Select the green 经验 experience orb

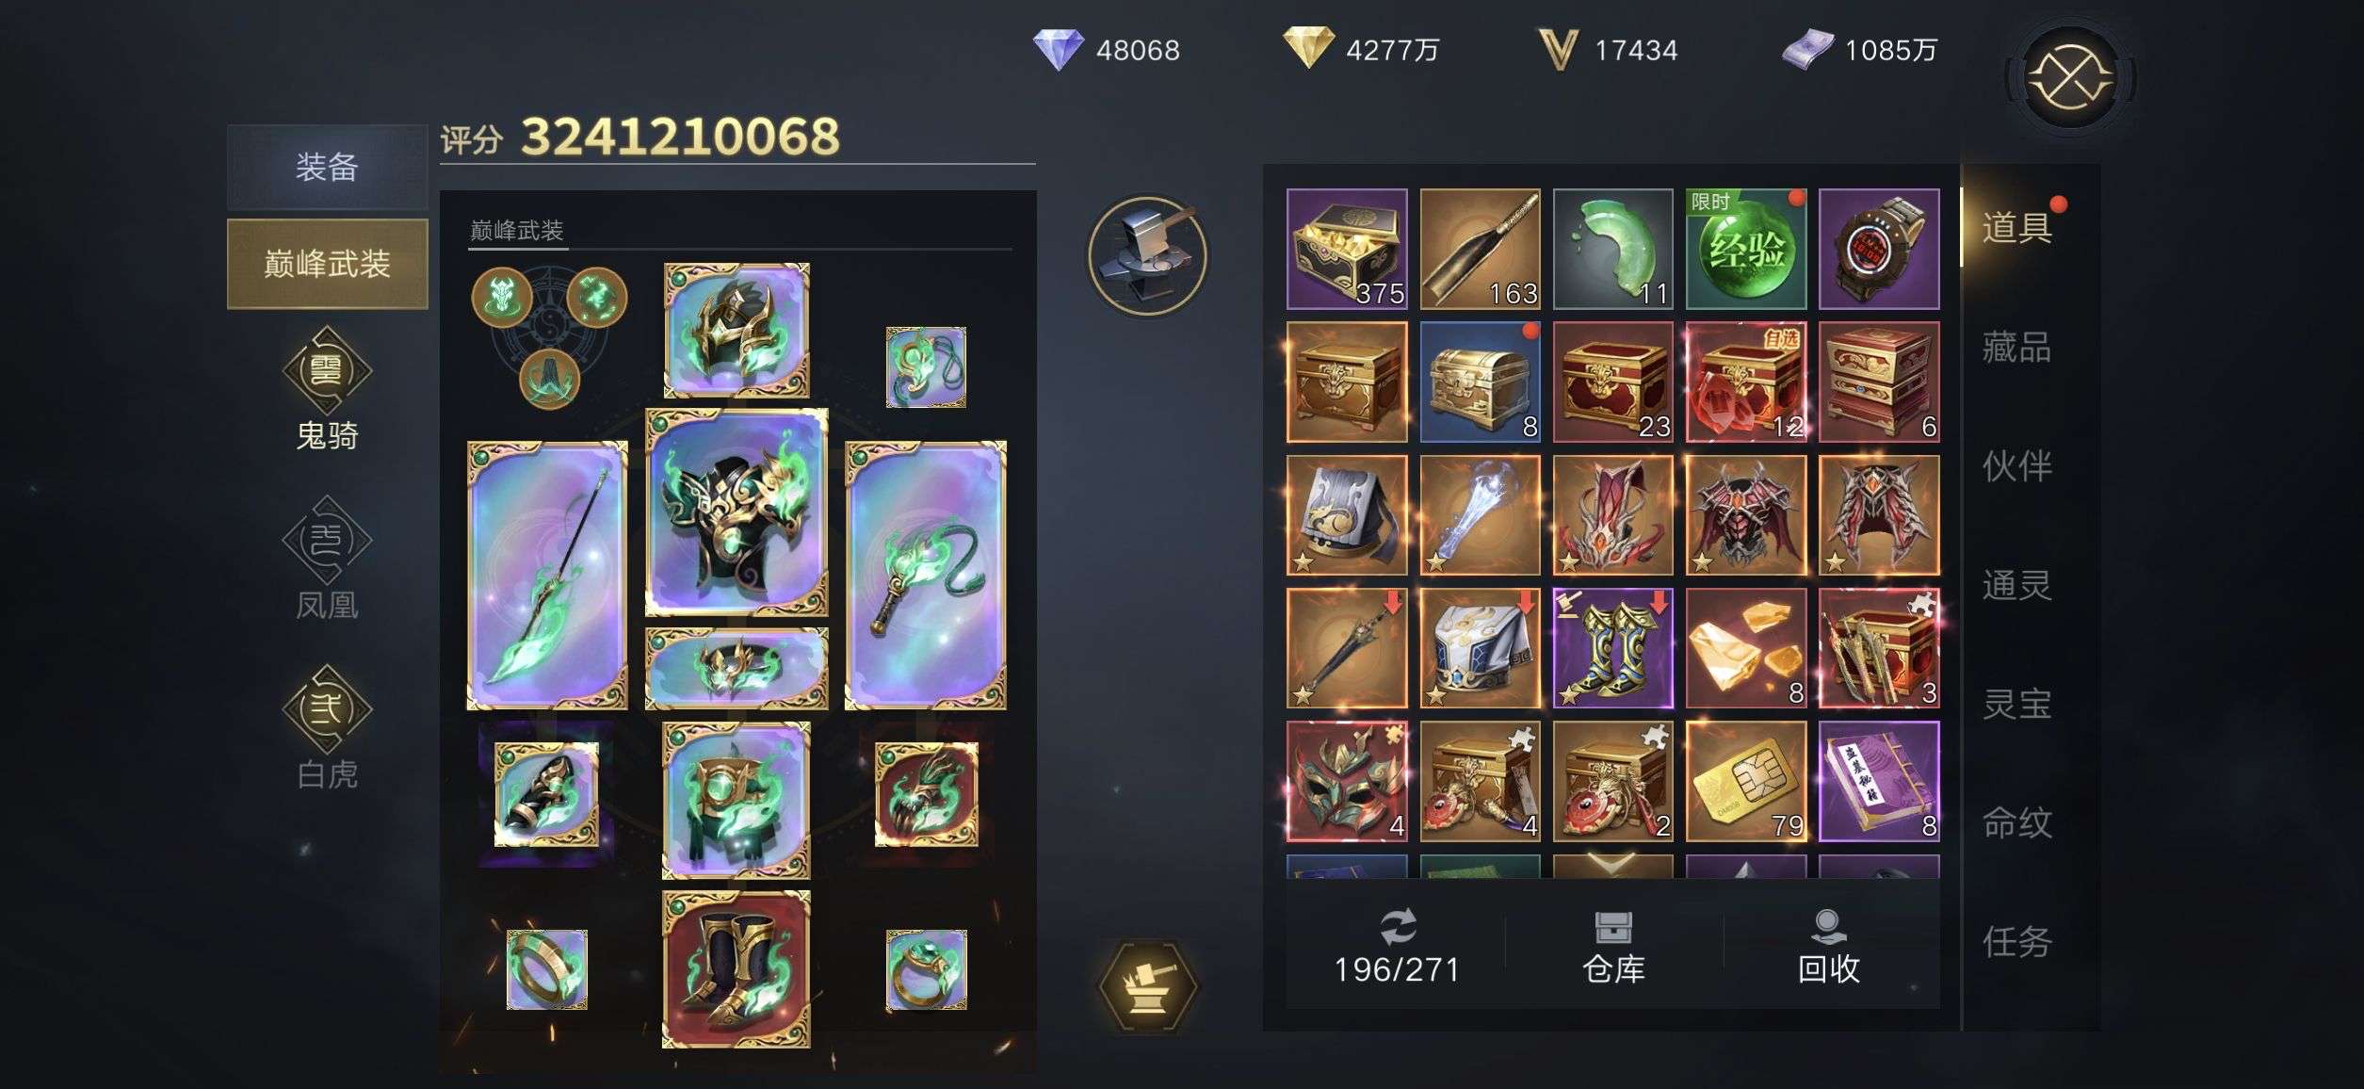coord(1746,250)
